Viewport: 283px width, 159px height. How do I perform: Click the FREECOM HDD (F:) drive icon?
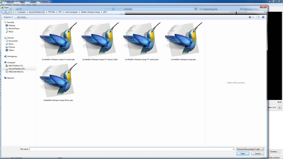tap(7, 72)
